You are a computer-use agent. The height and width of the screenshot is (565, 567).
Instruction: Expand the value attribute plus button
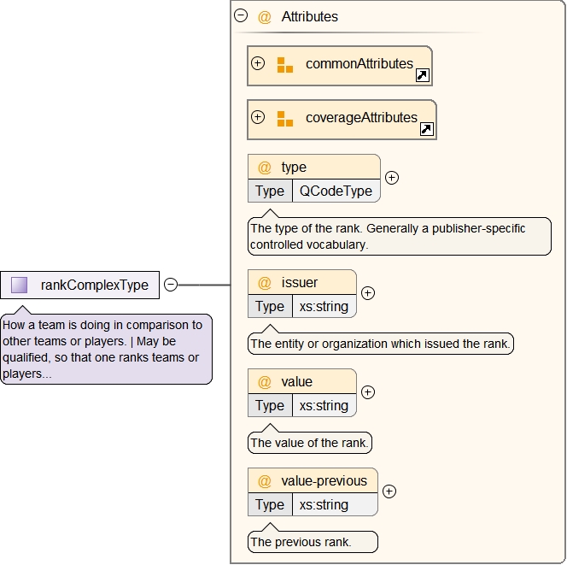coord(368,392)
